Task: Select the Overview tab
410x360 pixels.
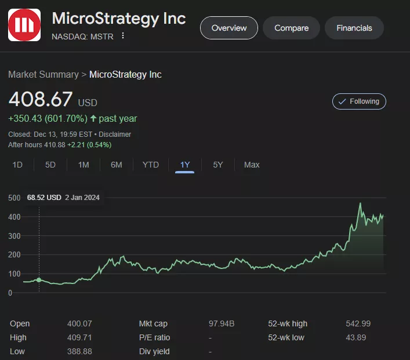Action: pos(229,28)
